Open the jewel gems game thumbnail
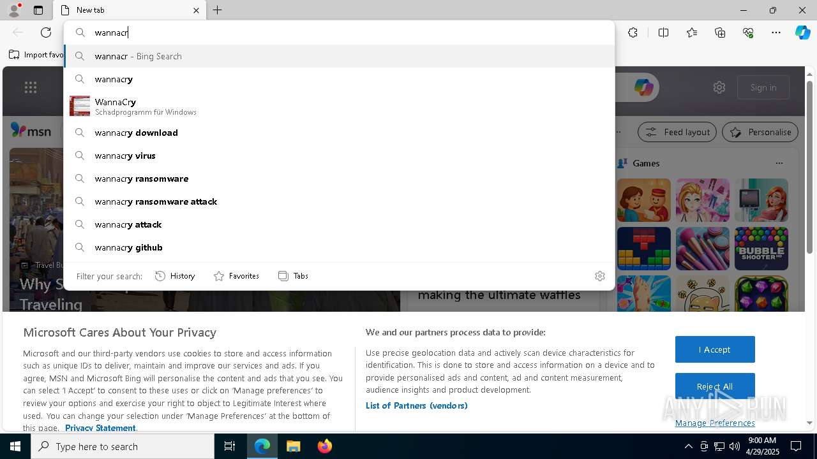817x459 pixels. (761, 293)
